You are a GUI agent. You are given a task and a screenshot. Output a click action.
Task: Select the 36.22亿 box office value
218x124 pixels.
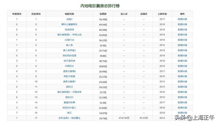tap(103, 40)
